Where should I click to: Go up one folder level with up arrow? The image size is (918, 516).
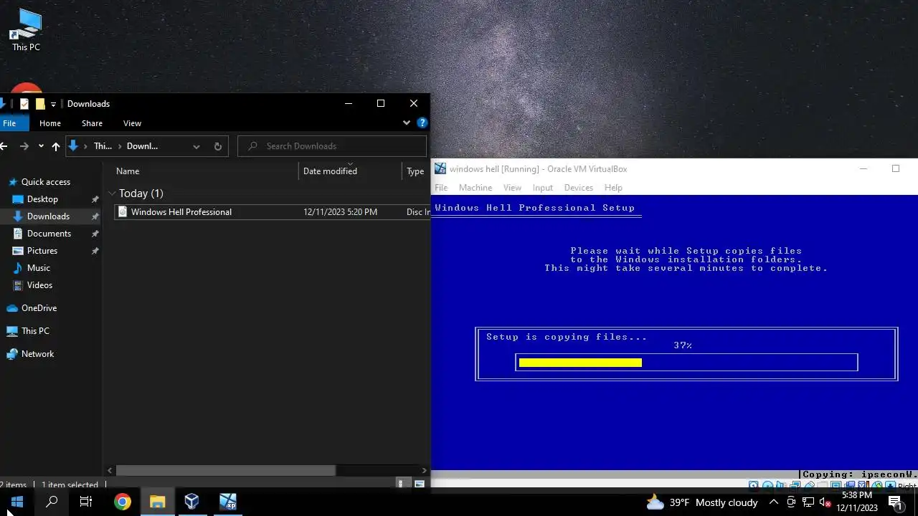(55, 146)
